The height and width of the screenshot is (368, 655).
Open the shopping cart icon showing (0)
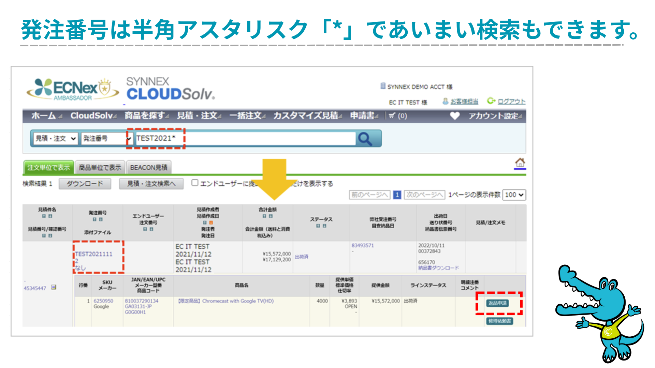(391, 116)
